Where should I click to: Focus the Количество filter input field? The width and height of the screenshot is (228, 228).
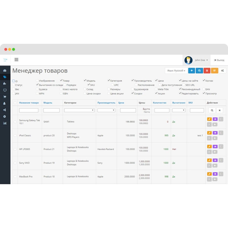coord(162,110)
